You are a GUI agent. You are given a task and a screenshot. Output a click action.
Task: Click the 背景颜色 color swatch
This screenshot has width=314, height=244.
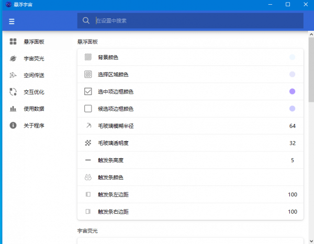(292, 57)
